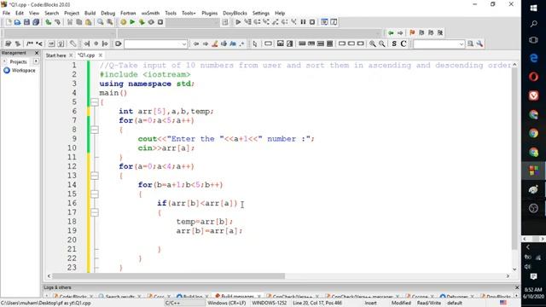The height and width of the screenshot is (307, 546).
Task: Collapse code fold at line 8
Action: click(x=95, y=130)
